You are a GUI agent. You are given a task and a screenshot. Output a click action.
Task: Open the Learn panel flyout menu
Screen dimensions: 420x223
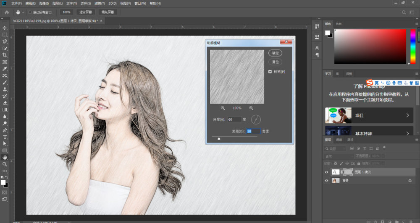417,73
